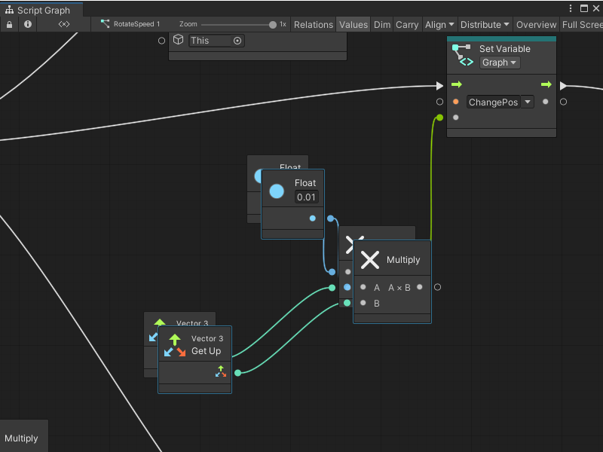The image size is (603, 452).
Task: Switch to the Script Graph tab
Action: click(x=41, y=11)
